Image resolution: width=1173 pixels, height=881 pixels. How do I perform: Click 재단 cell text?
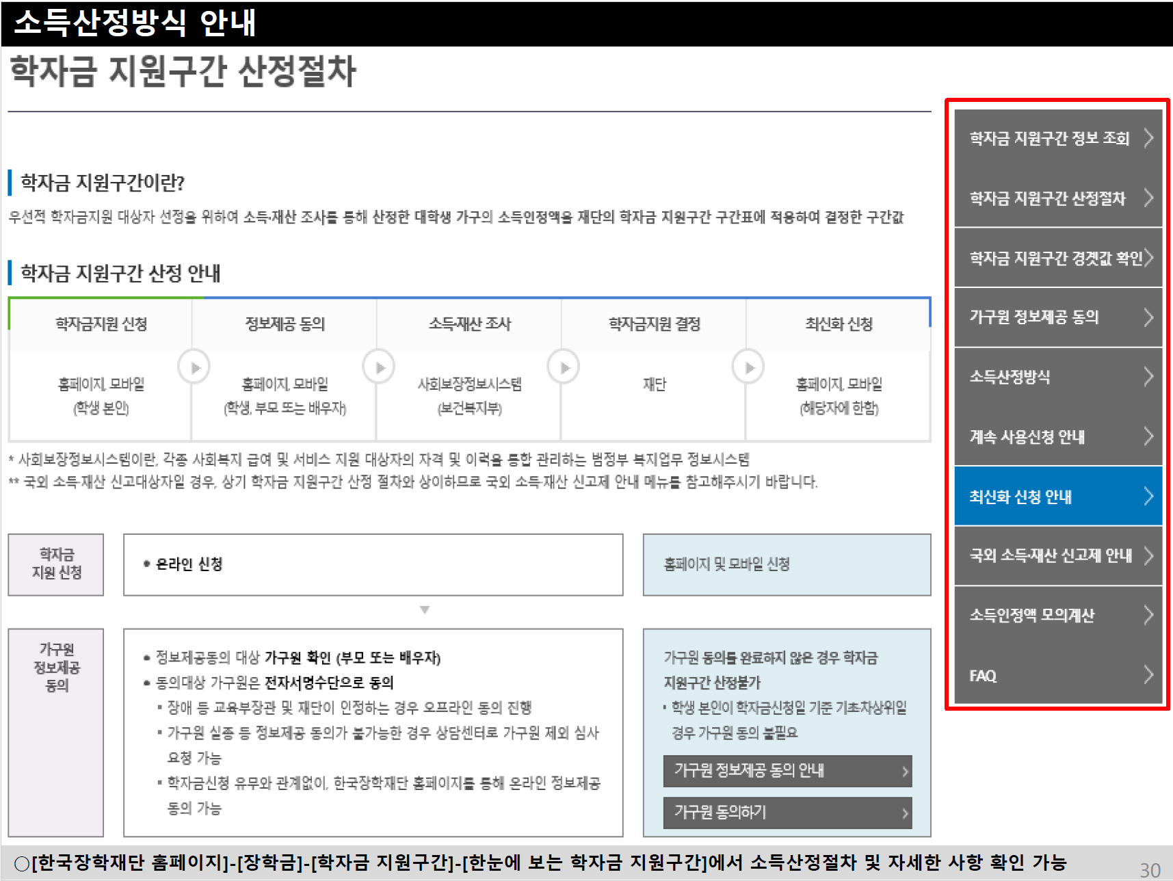(x=655, y=384)
